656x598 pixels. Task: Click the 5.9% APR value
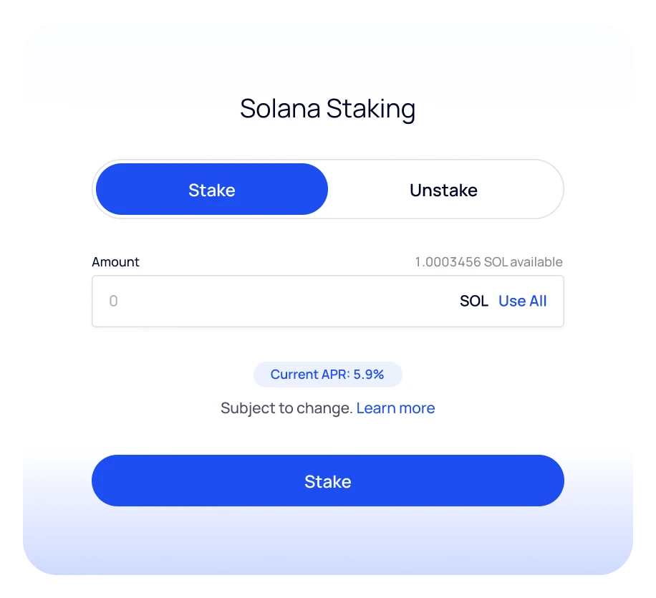369,375
